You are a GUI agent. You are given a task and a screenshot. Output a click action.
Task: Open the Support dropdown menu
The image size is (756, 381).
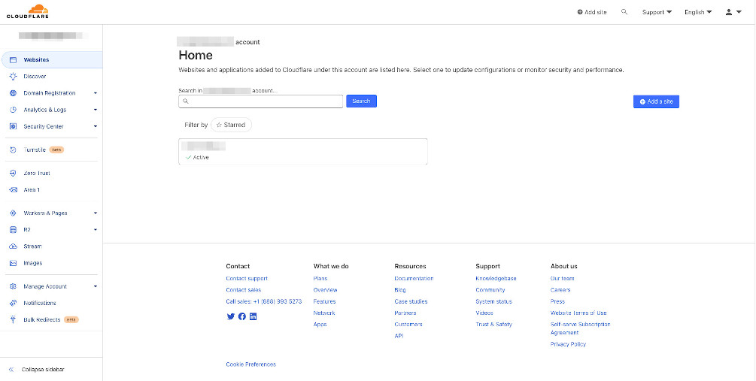pyautogui.click(x=657, y=12)
